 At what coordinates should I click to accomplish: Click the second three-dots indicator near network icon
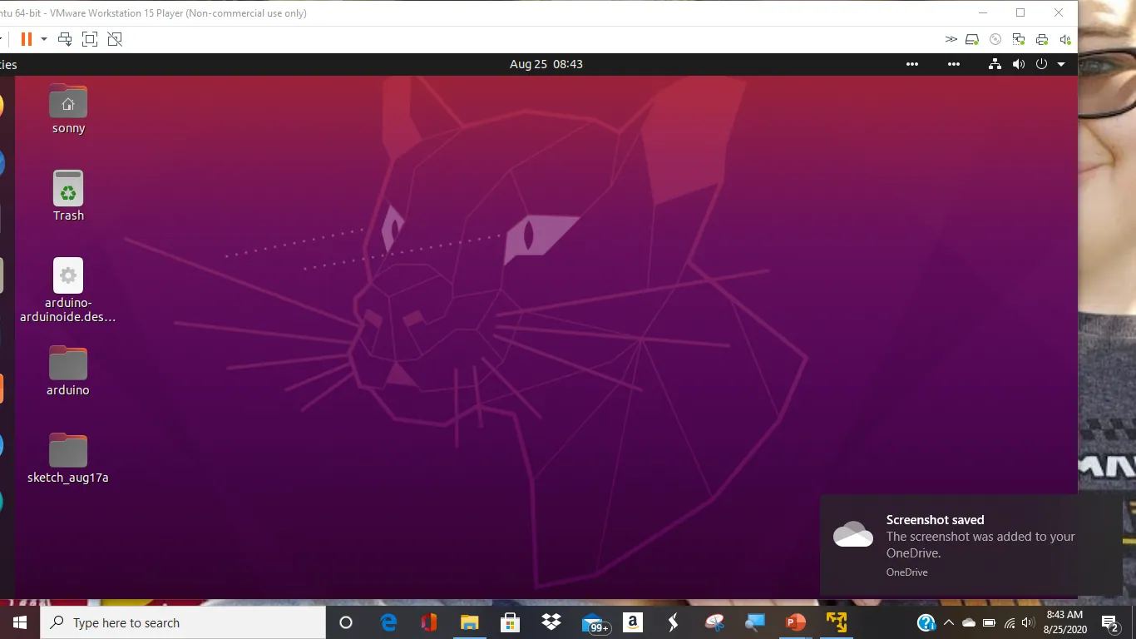pyautogui.click(x=954, y=64)
